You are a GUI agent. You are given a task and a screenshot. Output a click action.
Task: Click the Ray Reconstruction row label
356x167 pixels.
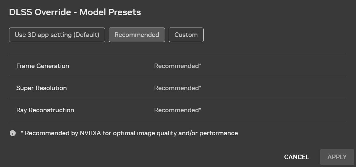pos(45,110)
